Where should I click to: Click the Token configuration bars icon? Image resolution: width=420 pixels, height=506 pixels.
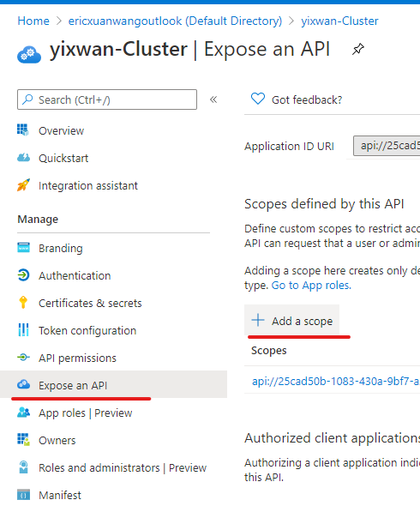(x=23, y=330)
